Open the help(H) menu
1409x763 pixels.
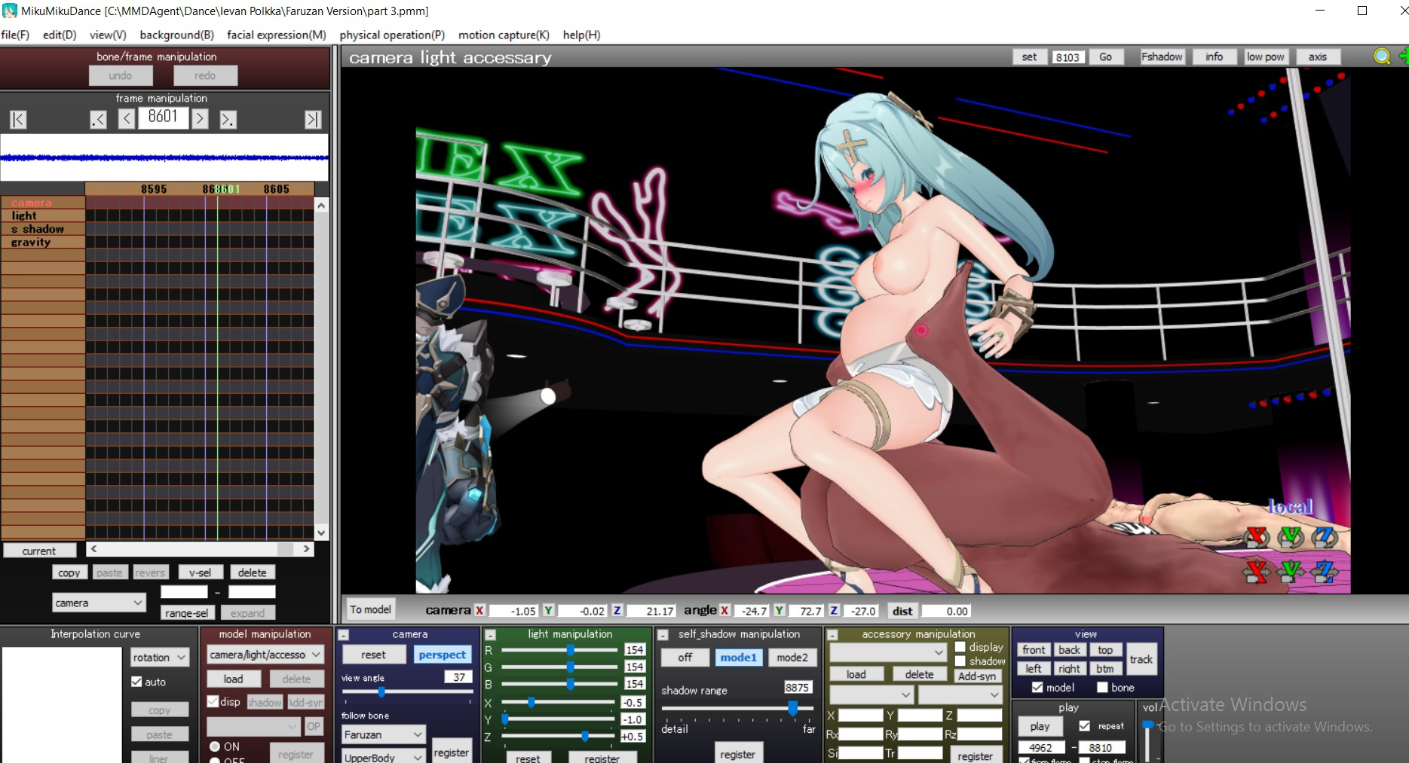click(581, 35)
